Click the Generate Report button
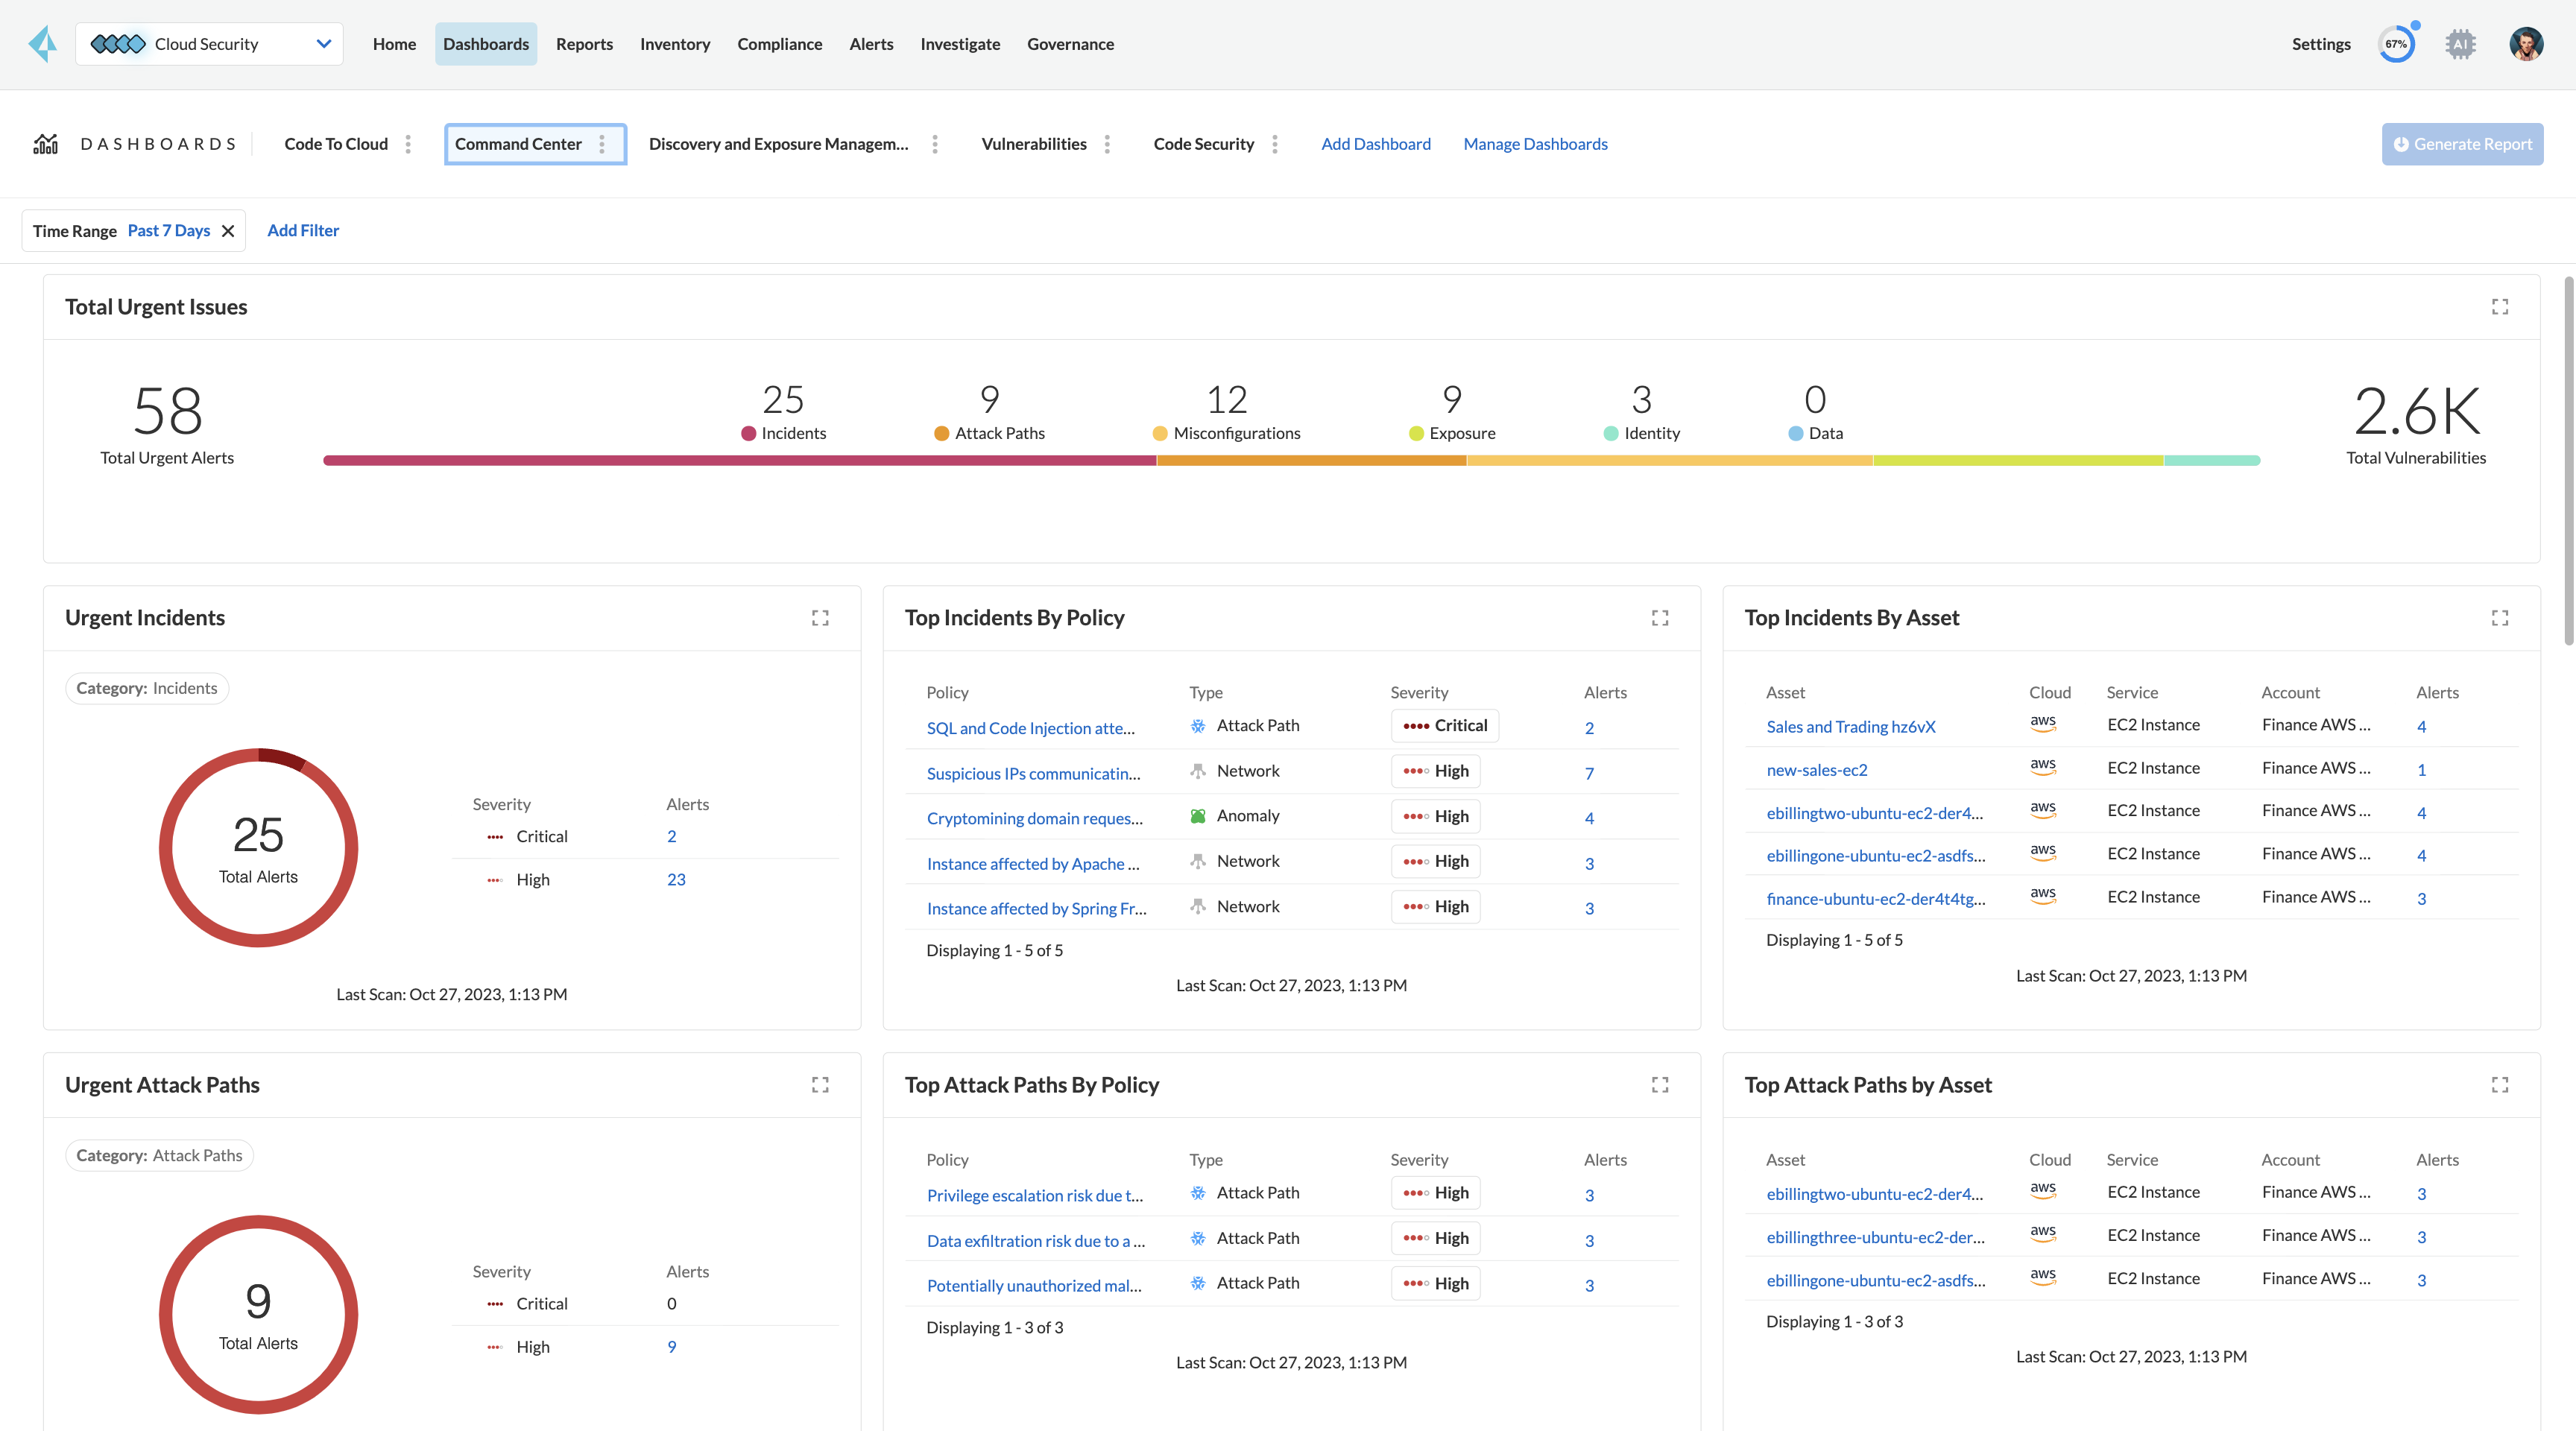Image resolution: width=2576 pixels, height=1431 pixels. 2461,143
